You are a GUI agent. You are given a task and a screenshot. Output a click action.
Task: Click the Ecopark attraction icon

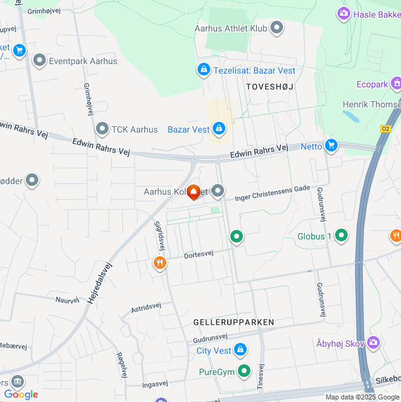pyautogui.click(x=396, y=84)
